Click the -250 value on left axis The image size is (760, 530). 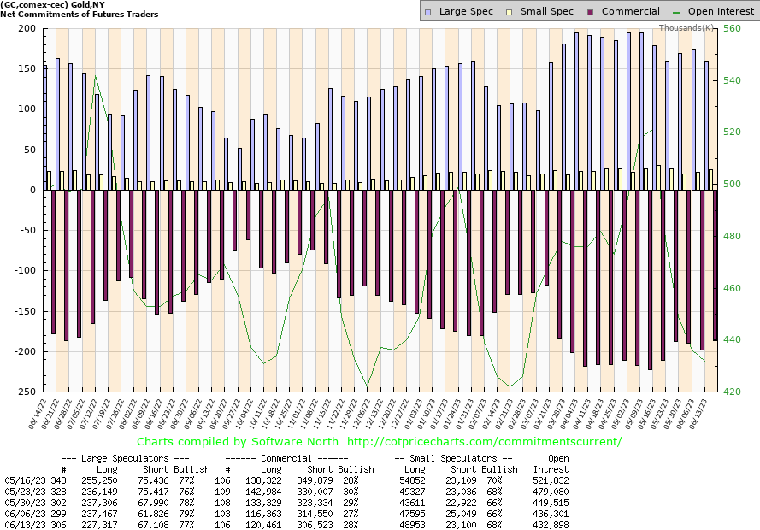click(24, 392)
